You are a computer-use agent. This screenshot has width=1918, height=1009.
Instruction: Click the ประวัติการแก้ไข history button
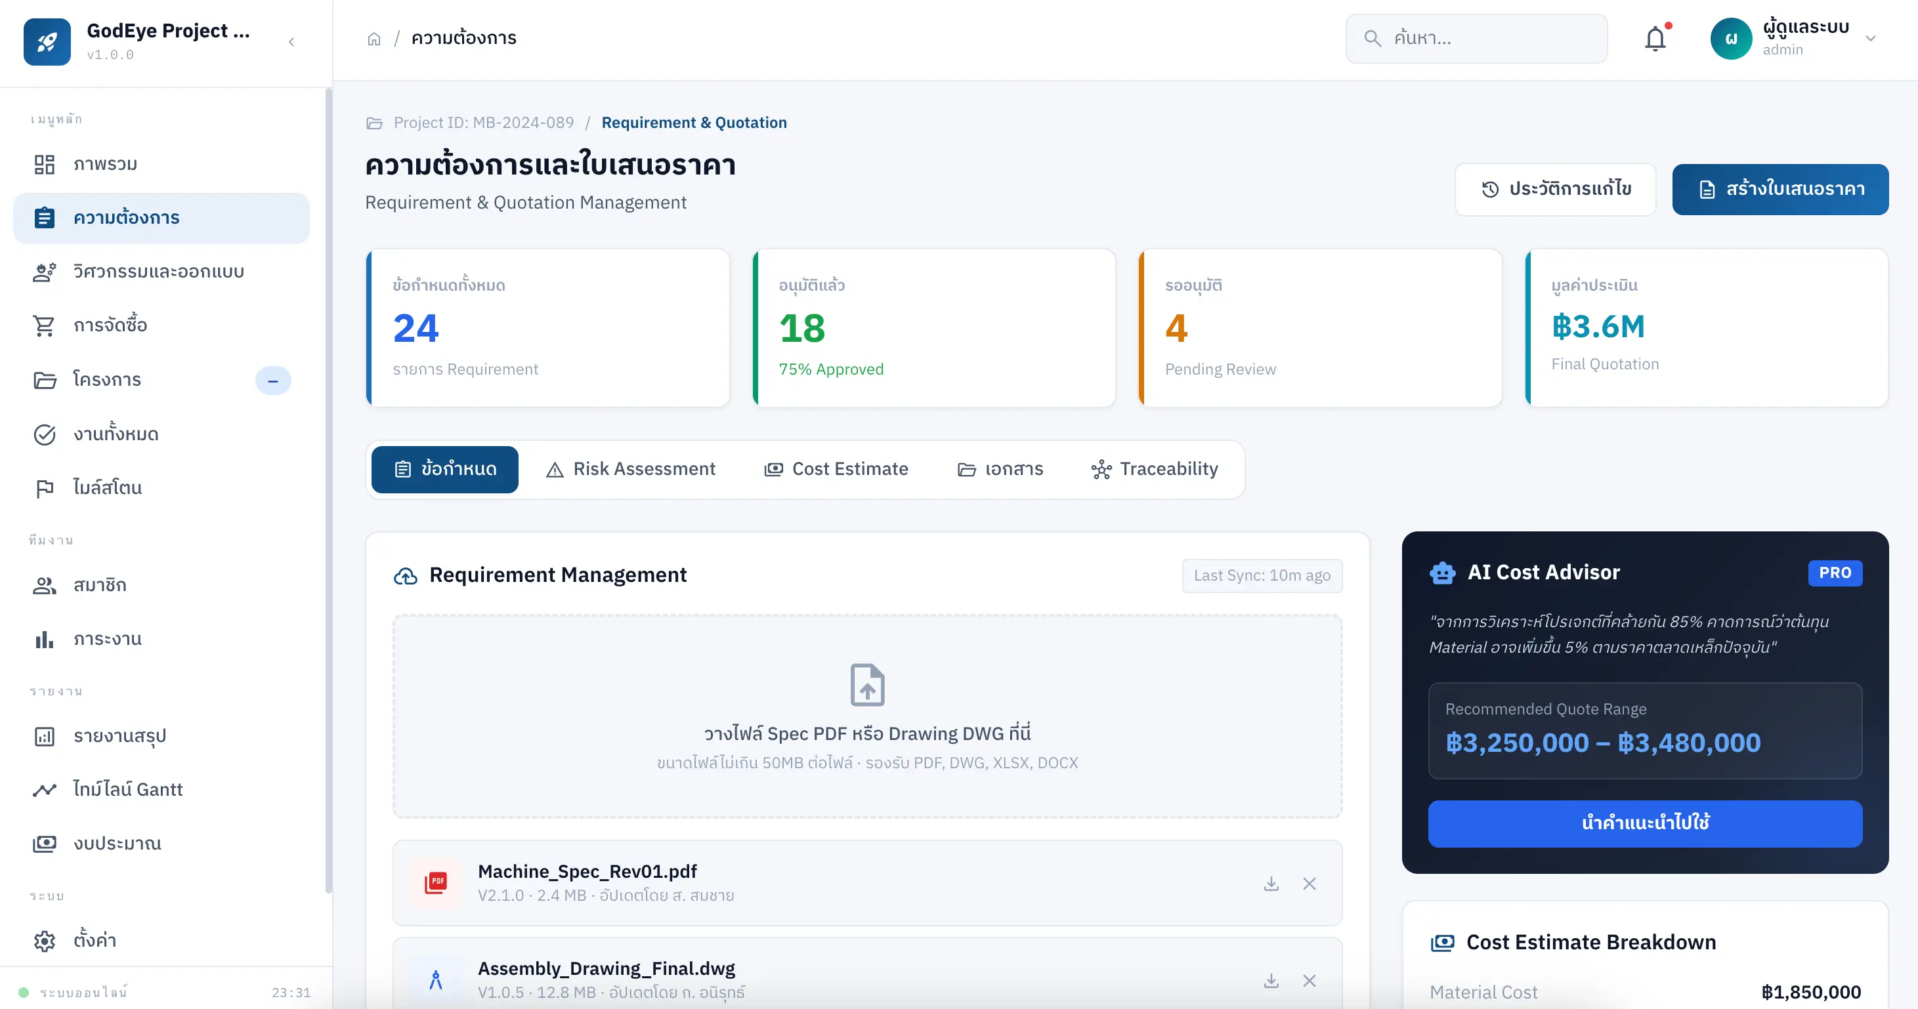(x=1556, y=189)
